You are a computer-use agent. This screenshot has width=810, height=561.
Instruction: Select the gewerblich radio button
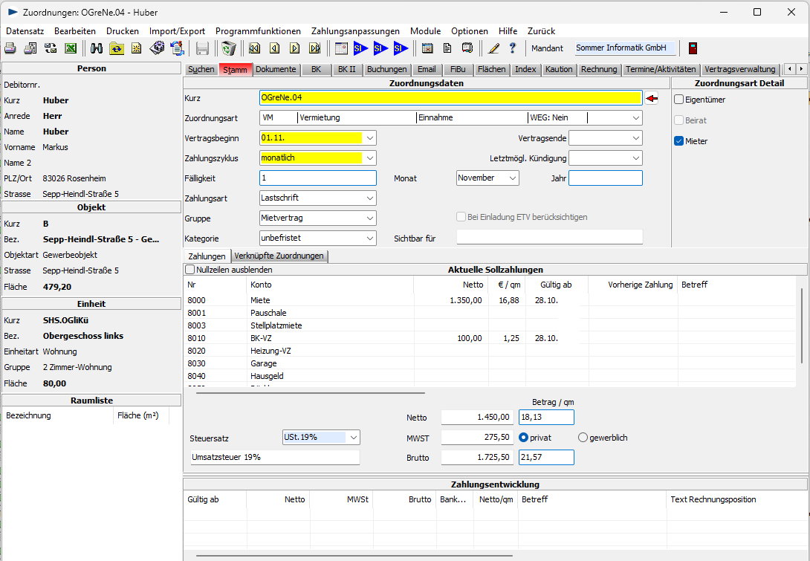coord(583,438)
